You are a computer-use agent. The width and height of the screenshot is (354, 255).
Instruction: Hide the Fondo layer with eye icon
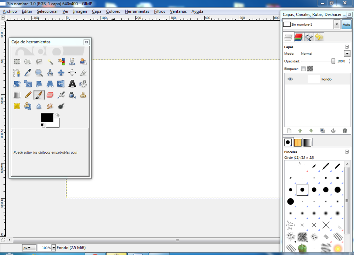click(x=290, y=79)
